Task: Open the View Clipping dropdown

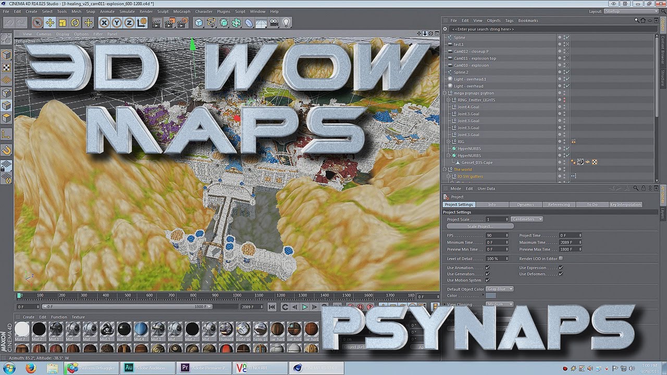Action: [500, 304]
